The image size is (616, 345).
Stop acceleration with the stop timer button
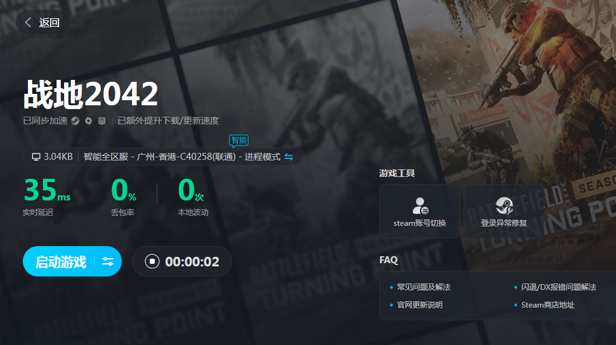pos(152,261)
